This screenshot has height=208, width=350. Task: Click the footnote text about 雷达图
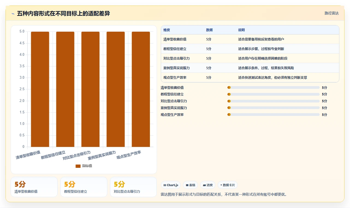pyautogui.click(x=224, y=195)
